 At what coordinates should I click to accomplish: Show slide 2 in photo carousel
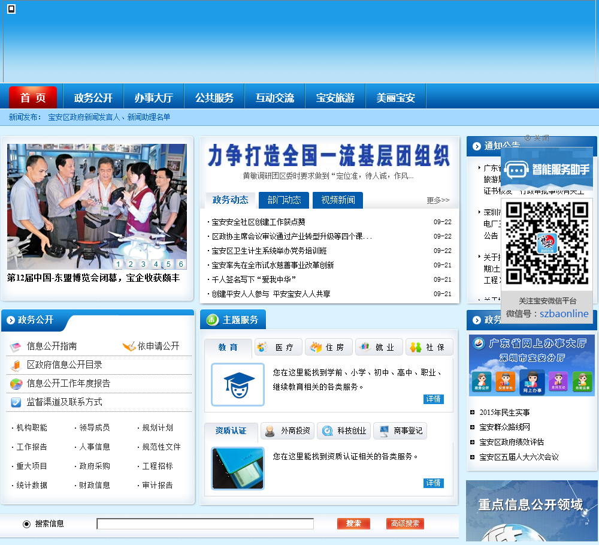(131, 264)
